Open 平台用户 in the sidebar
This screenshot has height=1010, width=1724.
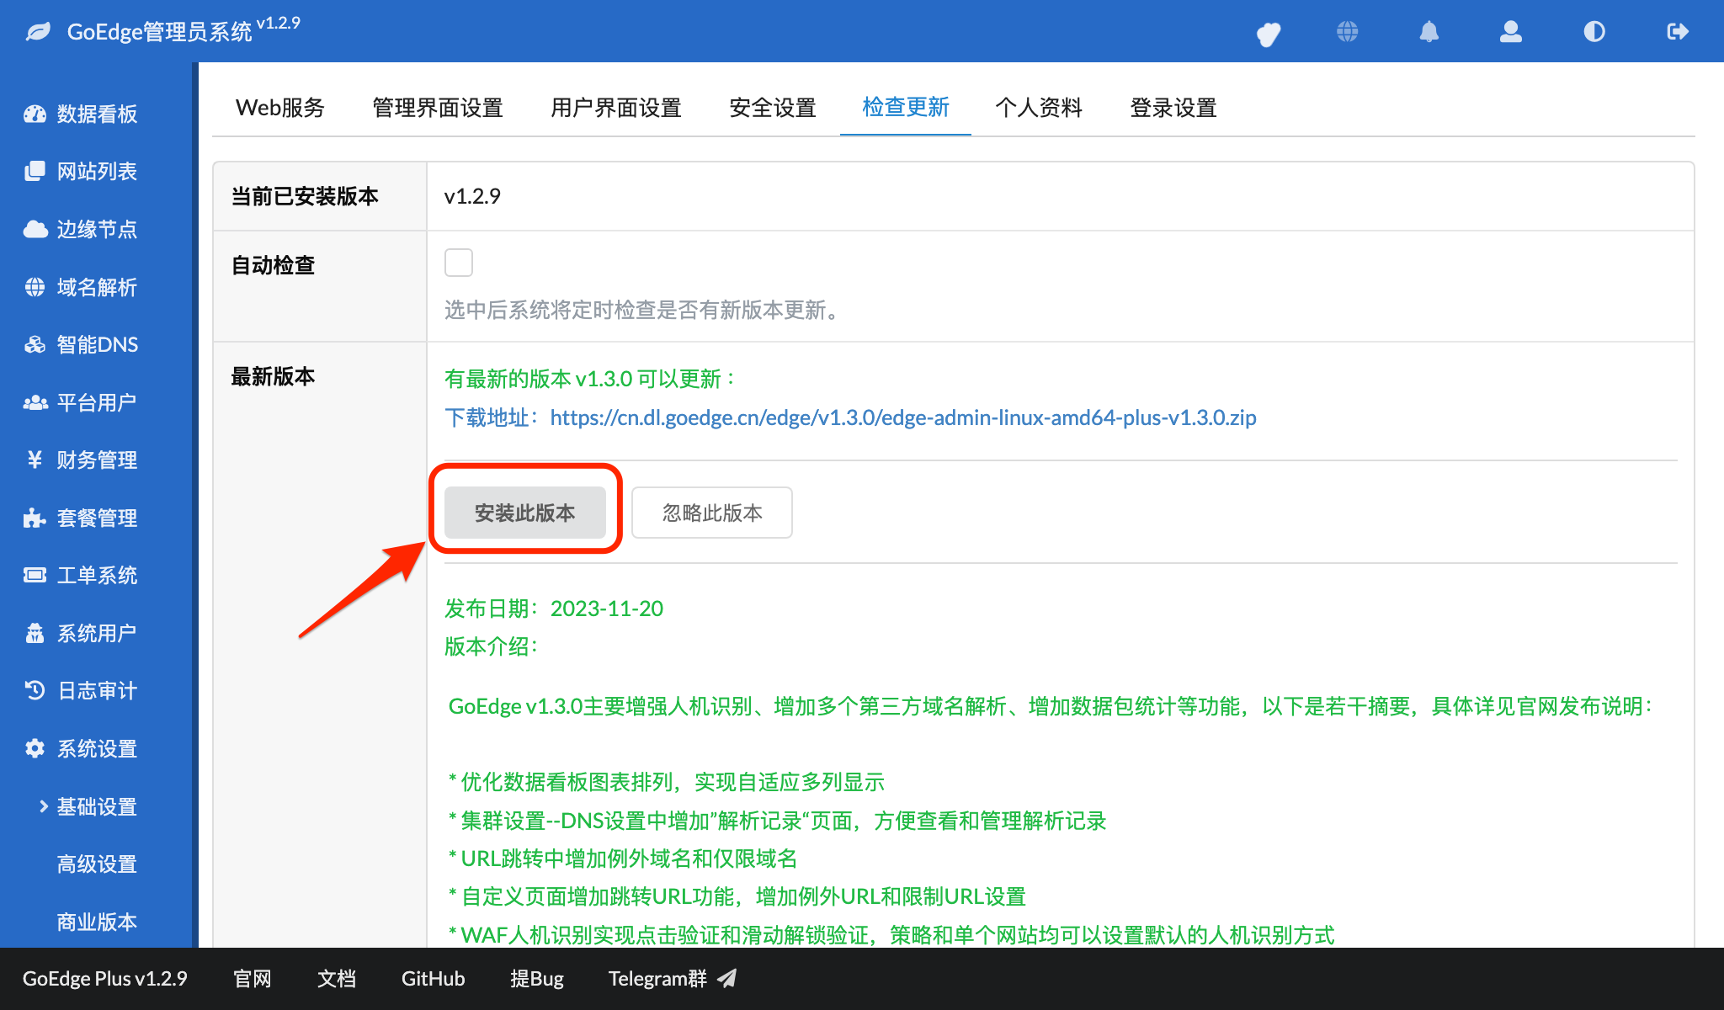click(x=96, y=402)
